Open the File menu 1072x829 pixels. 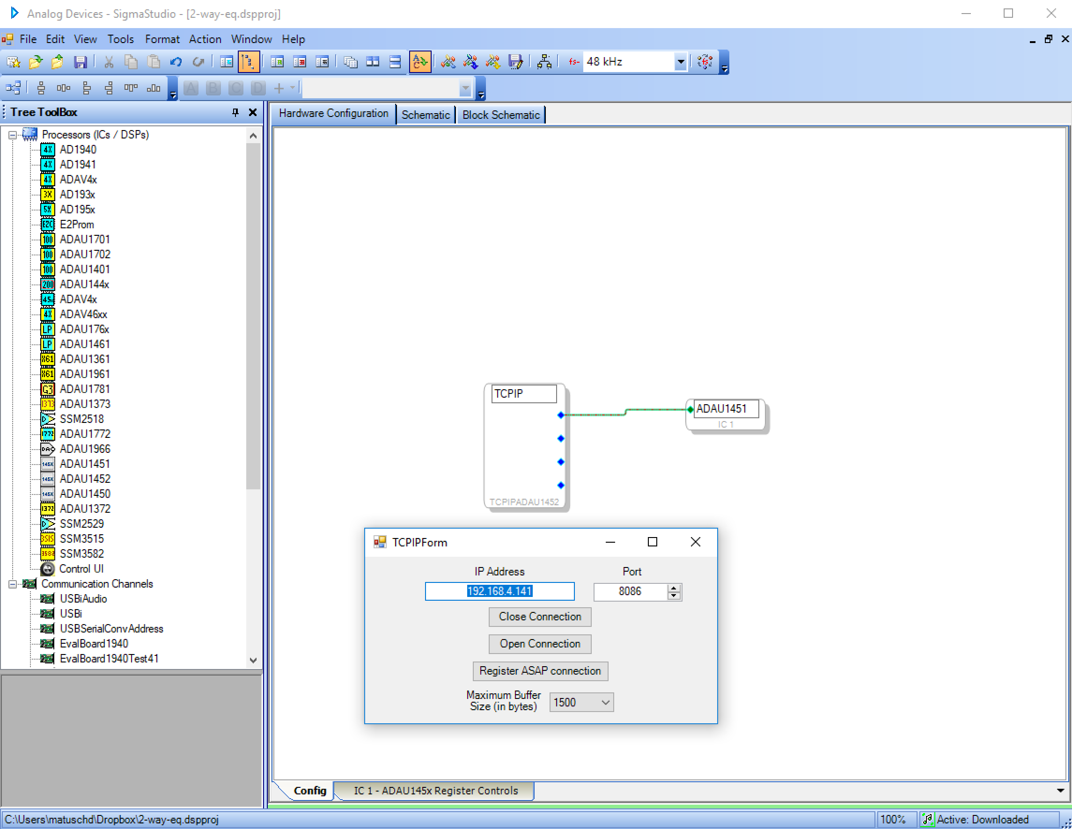(x=28, y=39)
